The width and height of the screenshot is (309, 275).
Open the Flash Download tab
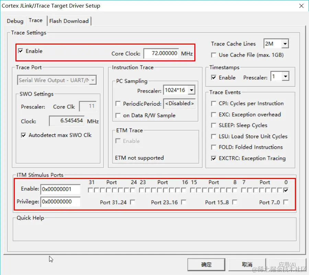coord(69,21)
